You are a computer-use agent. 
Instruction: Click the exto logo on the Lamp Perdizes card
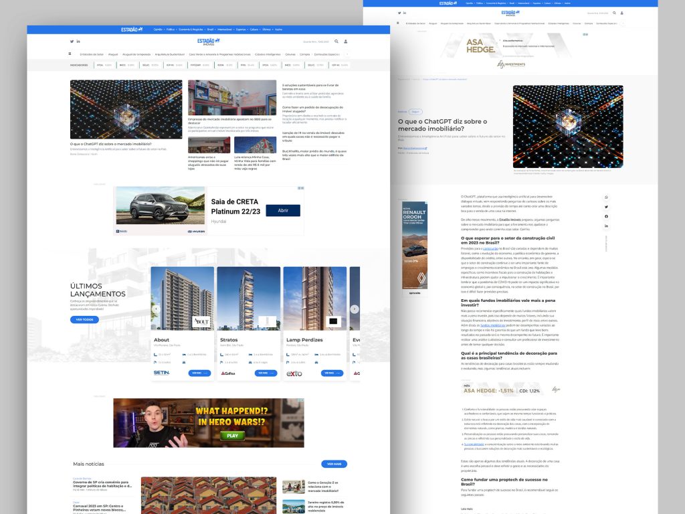[294, 373]
